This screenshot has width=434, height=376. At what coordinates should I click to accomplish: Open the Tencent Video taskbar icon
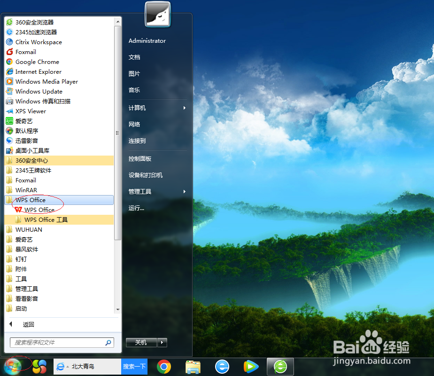[x=251, y=367]
